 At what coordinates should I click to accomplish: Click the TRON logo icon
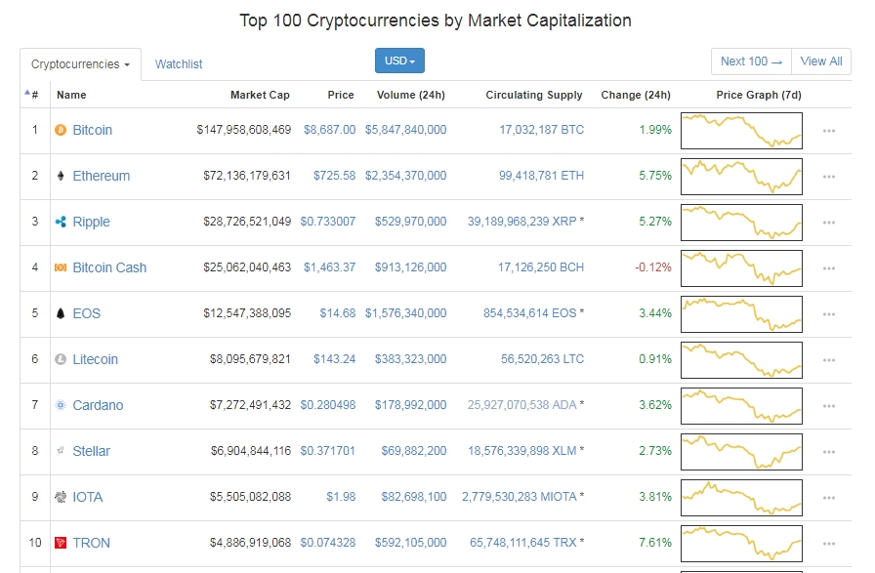point(61,543)
